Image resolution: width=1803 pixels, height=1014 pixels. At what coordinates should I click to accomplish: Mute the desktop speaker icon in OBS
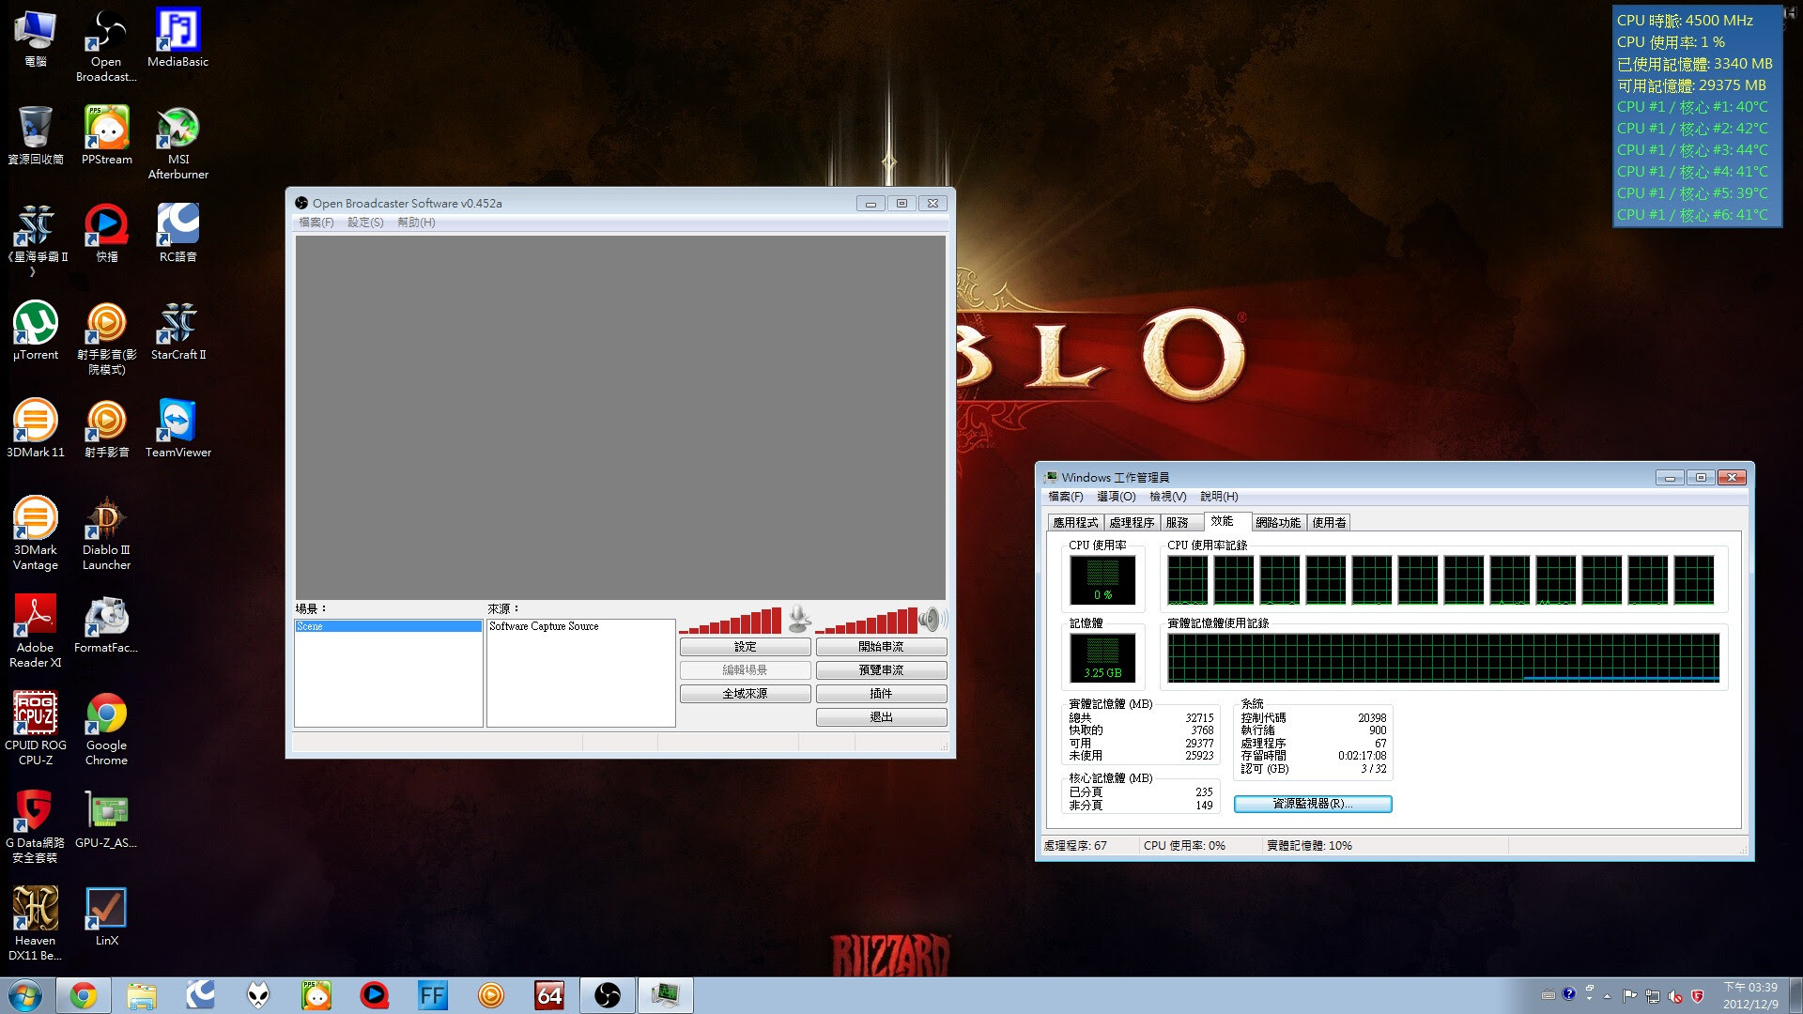coord(931,619)
